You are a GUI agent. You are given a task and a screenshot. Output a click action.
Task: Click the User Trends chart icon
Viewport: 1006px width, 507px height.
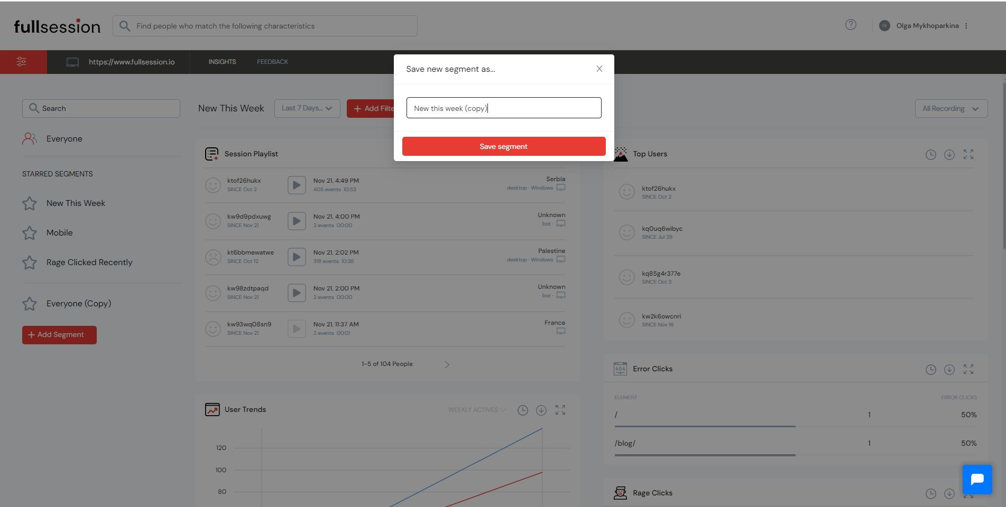pyautogui.click(x=213, y=410)
